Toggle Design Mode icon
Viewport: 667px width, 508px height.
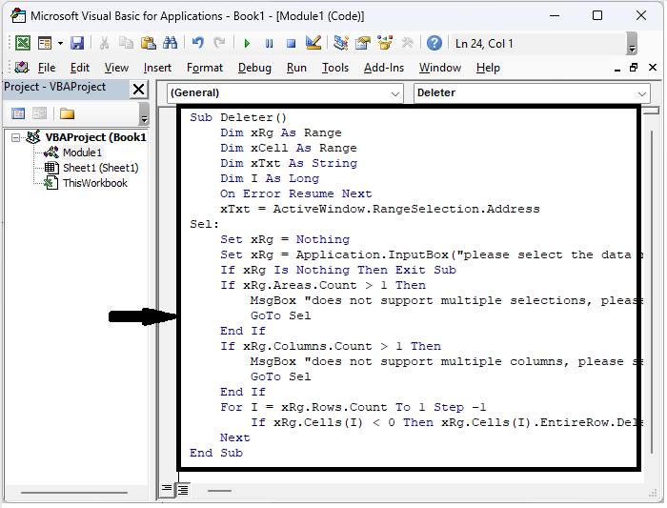[x=313, y=43]
